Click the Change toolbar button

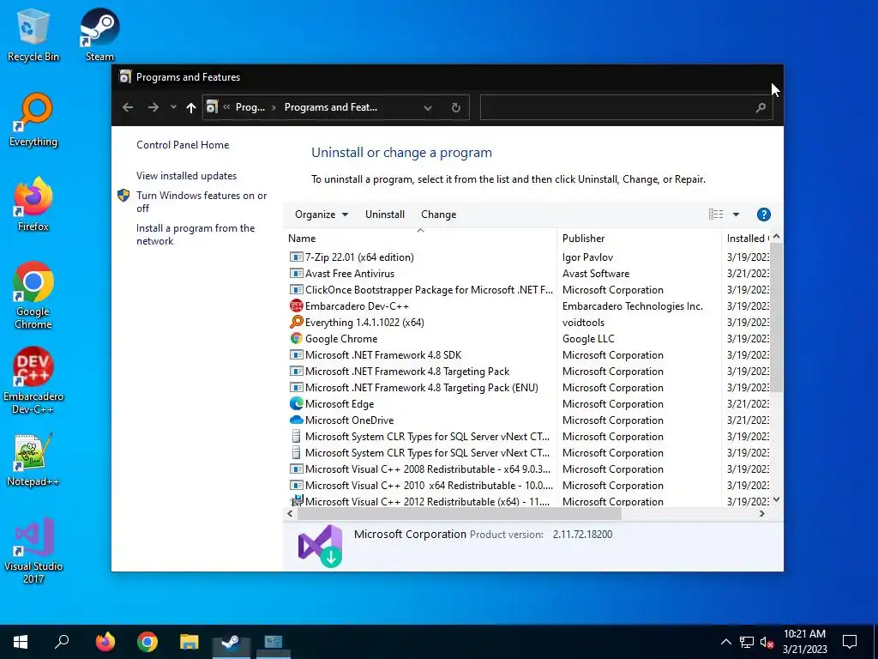tap(438, 215)
